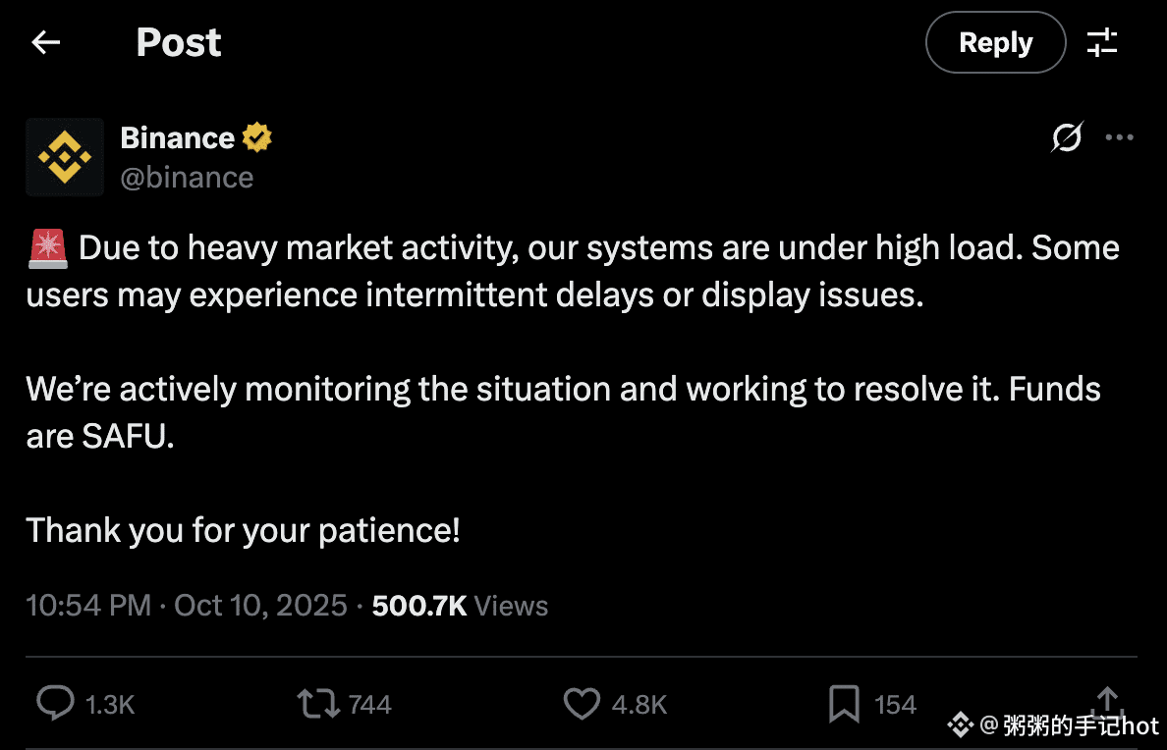
Task: Like the post with the heart
Action: [582, 703]
